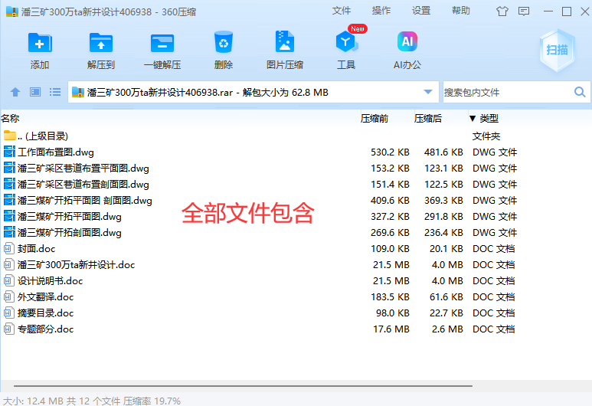592x406 pixels.
Task: Click the 183.5 KB size cell
Action: (390, 297)
